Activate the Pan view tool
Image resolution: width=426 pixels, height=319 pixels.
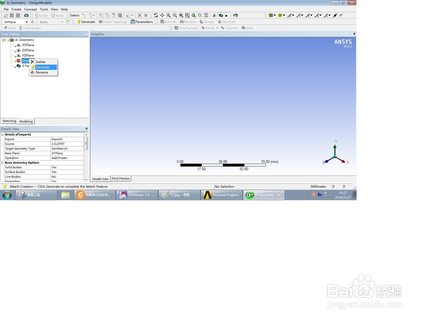(x=162, y=15)
